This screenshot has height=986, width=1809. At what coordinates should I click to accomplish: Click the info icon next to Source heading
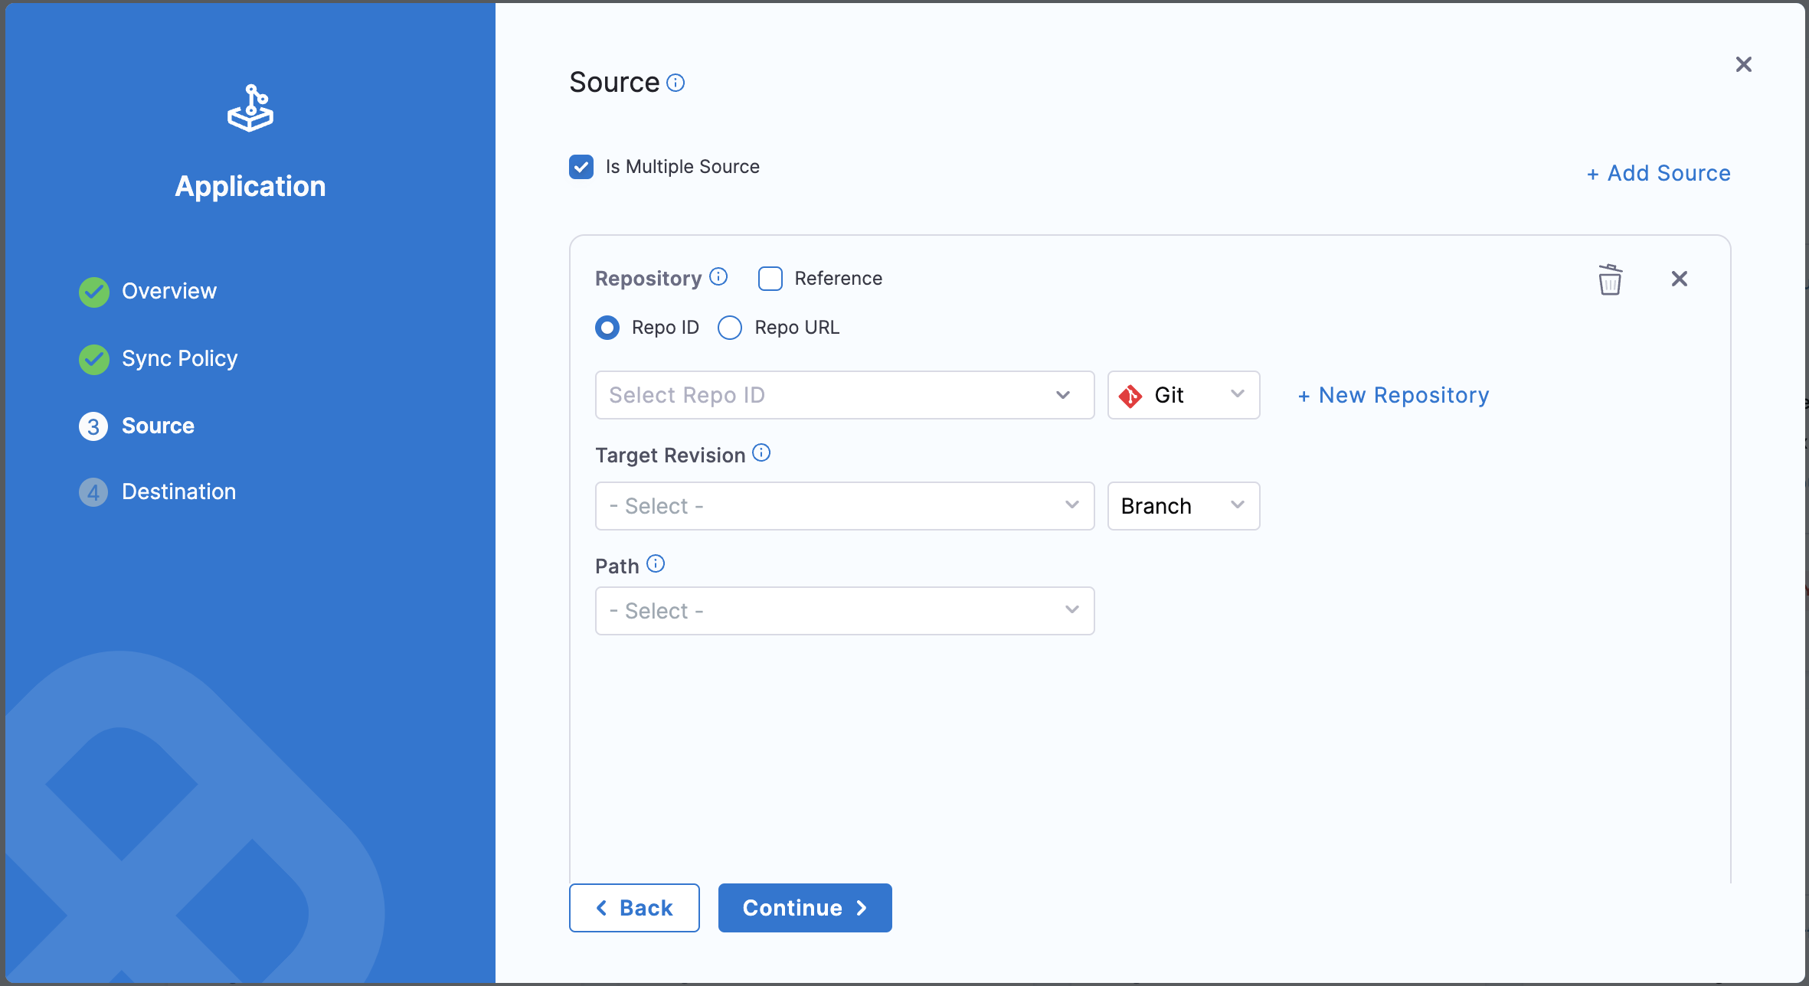pos(676,82)
